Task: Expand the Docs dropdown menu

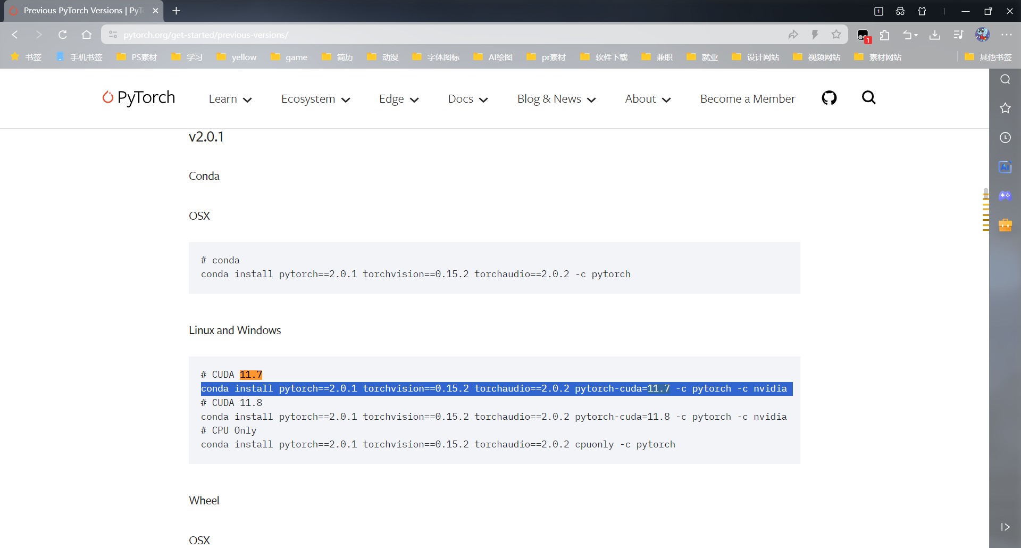Action: tap(468, 99)
